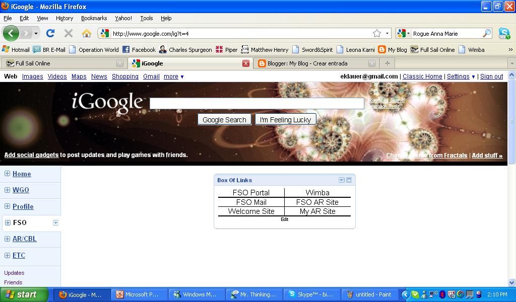The height and width of the screenshot is (302, 516).
Task: Close the iGoogle tab with red X
Action: 246,63
